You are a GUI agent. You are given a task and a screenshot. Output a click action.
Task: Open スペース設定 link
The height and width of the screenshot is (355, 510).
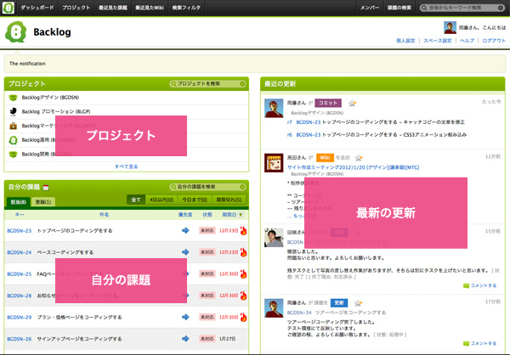[x=438, y=41]
